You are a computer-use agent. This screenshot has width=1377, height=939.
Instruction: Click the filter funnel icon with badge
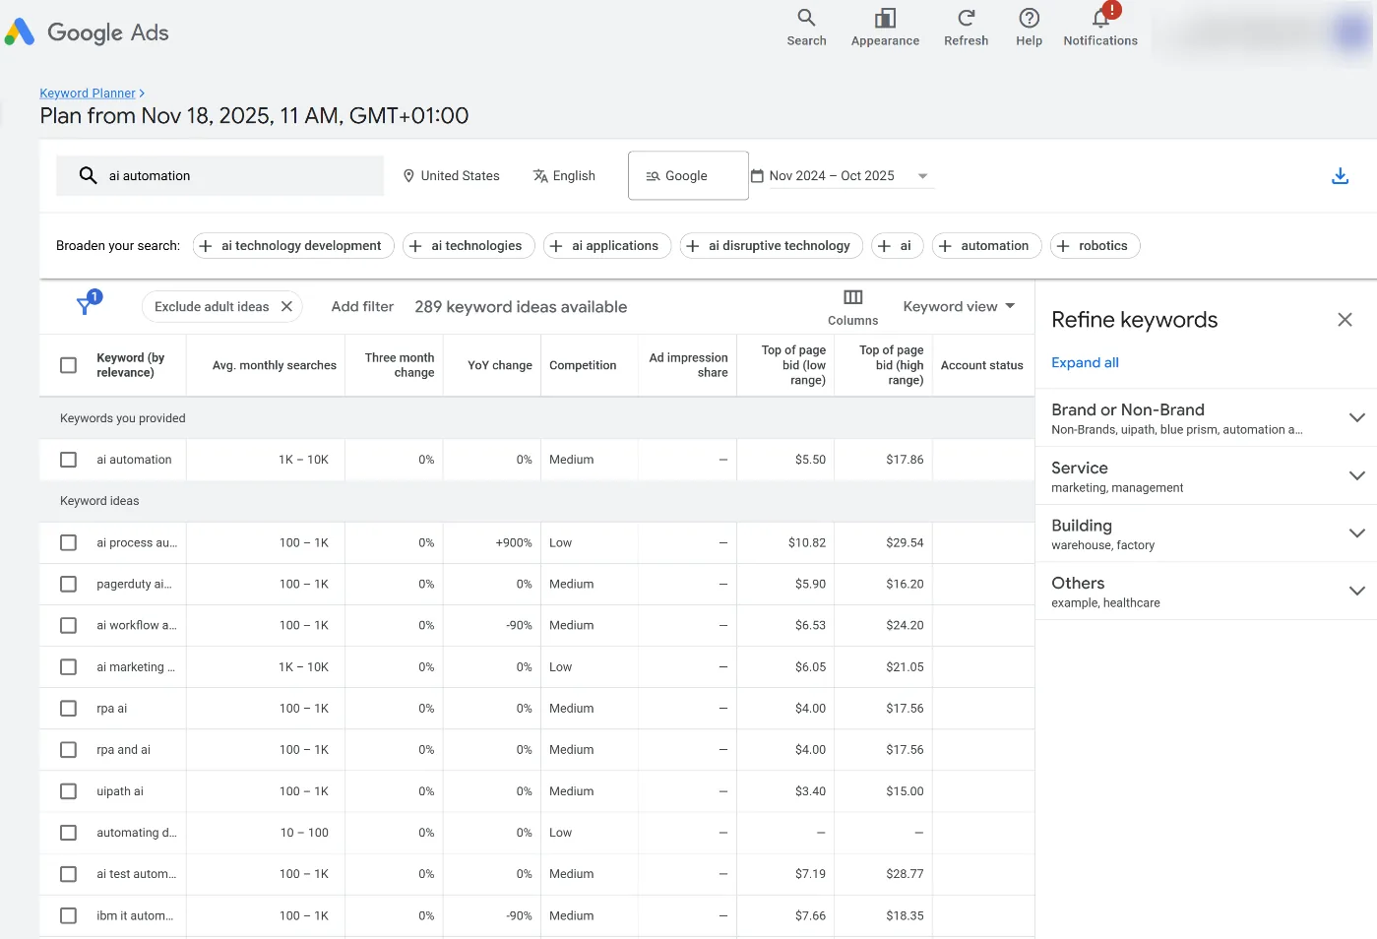click(x=86, y=306)
